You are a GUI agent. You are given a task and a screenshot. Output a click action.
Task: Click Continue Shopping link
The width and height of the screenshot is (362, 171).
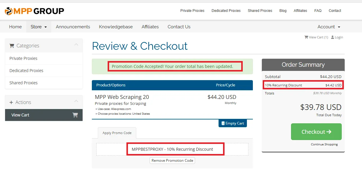[324, 144]
